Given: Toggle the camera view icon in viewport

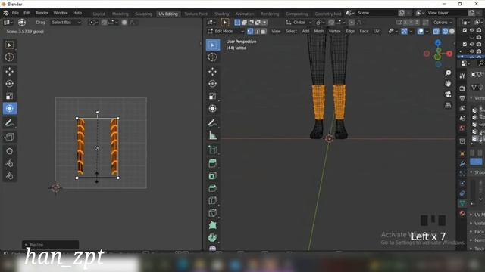Looking at the screenshot, I should [x=448, y=94].
